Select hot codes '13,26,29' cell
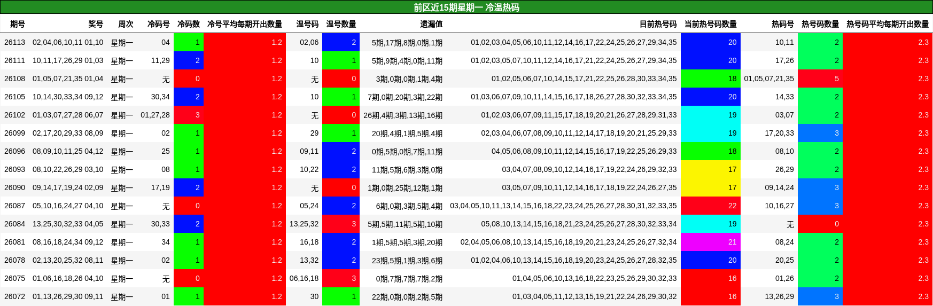 (x=779, y=296)
